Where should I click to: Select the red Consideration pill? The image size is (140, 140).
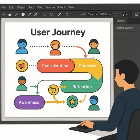(56, 66)
